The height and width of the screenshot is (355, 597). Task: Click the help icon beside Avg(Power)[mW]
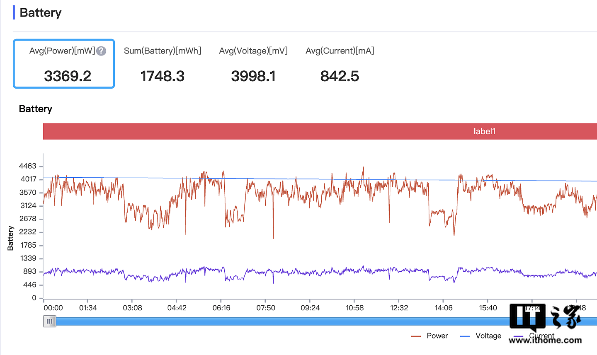(101, 51)
